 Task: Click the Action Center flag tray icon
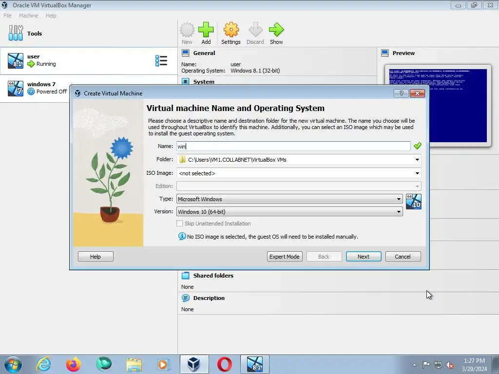426,365
